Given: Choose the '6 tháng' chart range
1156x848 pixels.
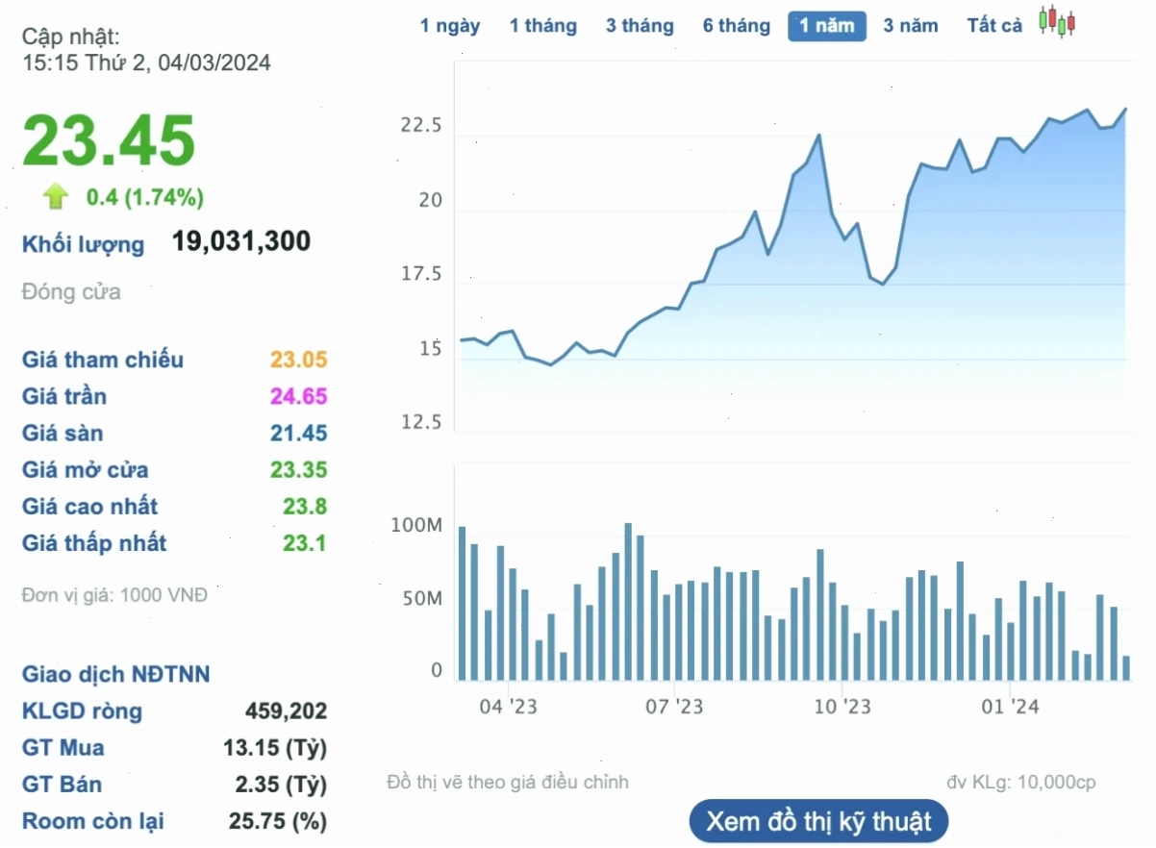Looking at the screenshot, I should pos(737,26).
